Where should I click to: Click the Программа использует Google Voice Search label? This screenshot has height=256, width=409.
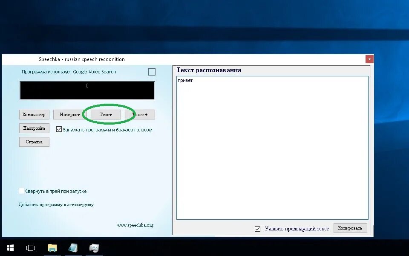[x=69, y=72]
